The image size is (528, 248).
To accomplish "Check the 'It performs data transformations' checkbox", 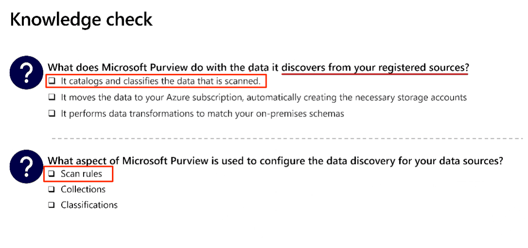I will click(x=52, y=114).
